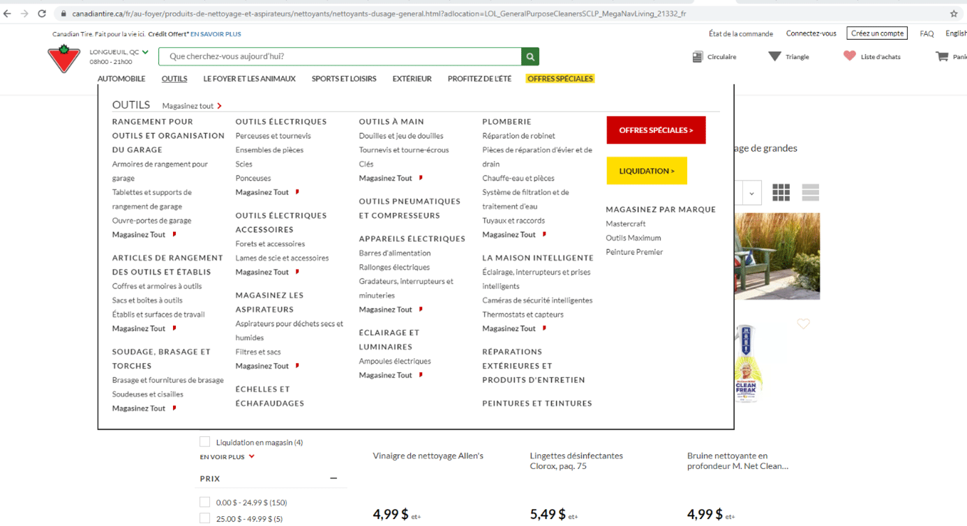Select Peinture Premier brand link
Image resolution: width=967 pixels, height=526 pixels.
[634, 252]
